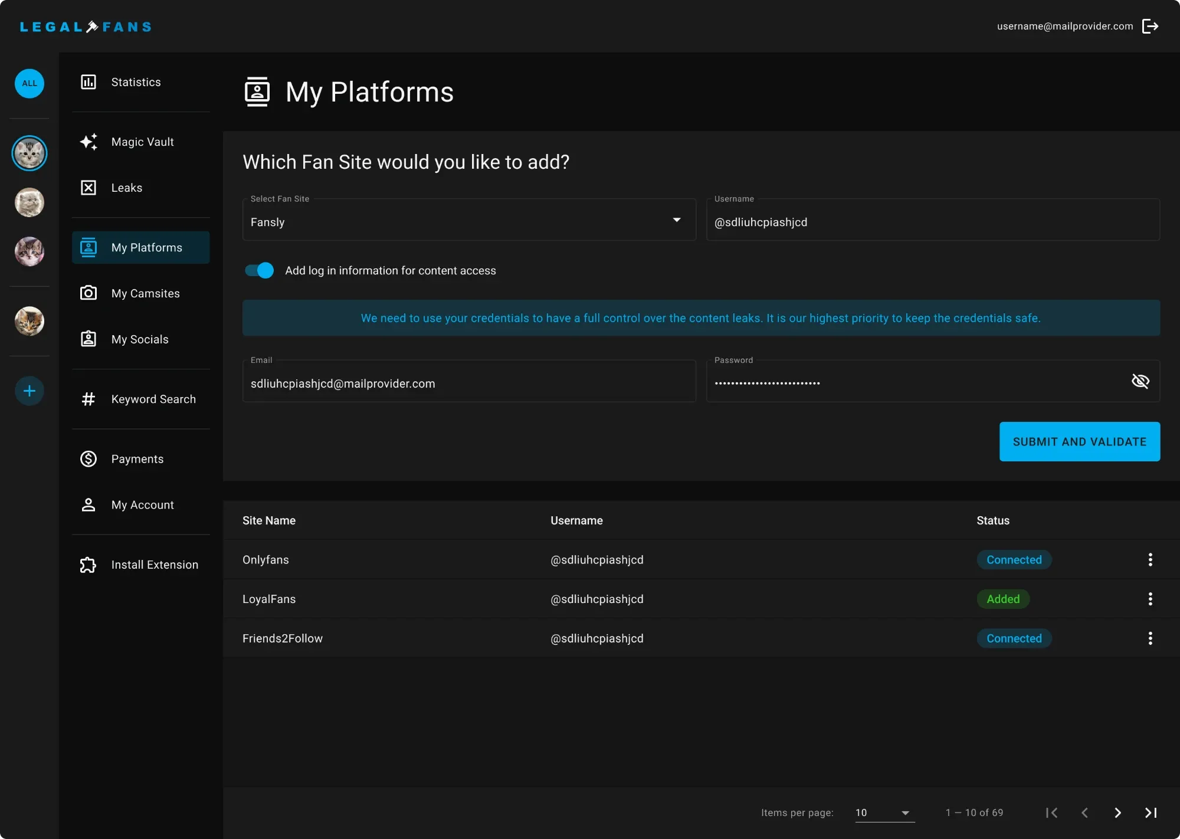Click the logout icon next to email

tap(1150, 26)
